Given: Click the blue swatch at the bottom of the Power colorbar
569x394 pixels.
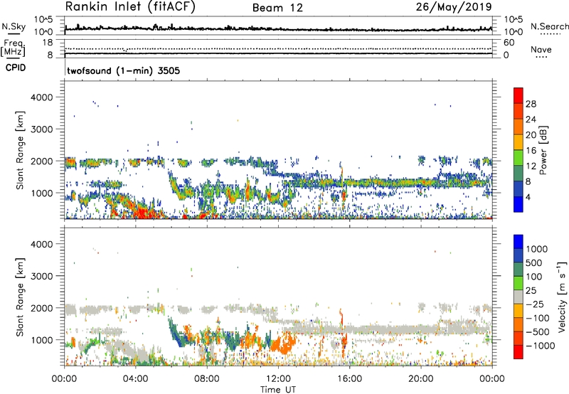Looking at the screenshot, I should (519, 204).
